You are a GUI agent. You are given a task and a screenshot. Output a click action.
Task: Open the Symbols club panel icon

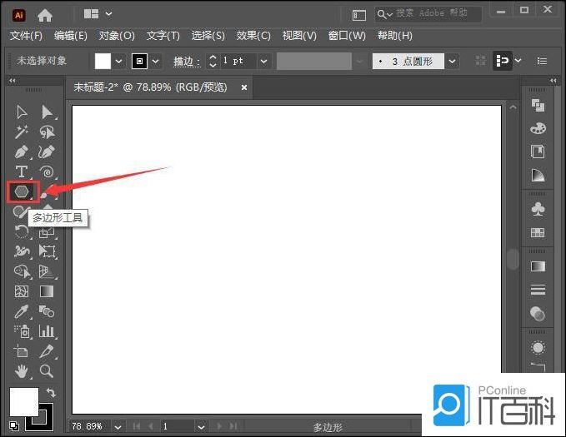click(x=538, y=209)
